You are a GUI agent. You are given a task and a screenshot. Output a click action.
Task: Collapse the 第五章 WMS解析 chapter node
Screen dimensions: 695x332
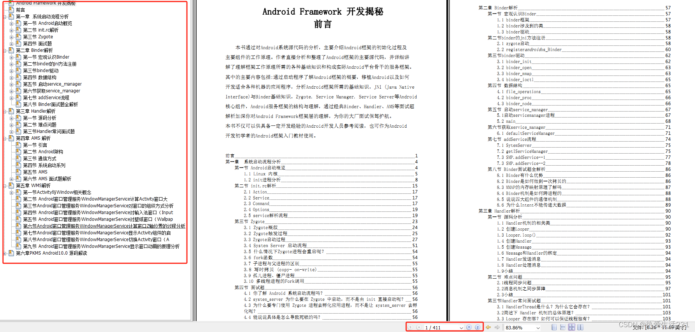(x=5, y=186)
